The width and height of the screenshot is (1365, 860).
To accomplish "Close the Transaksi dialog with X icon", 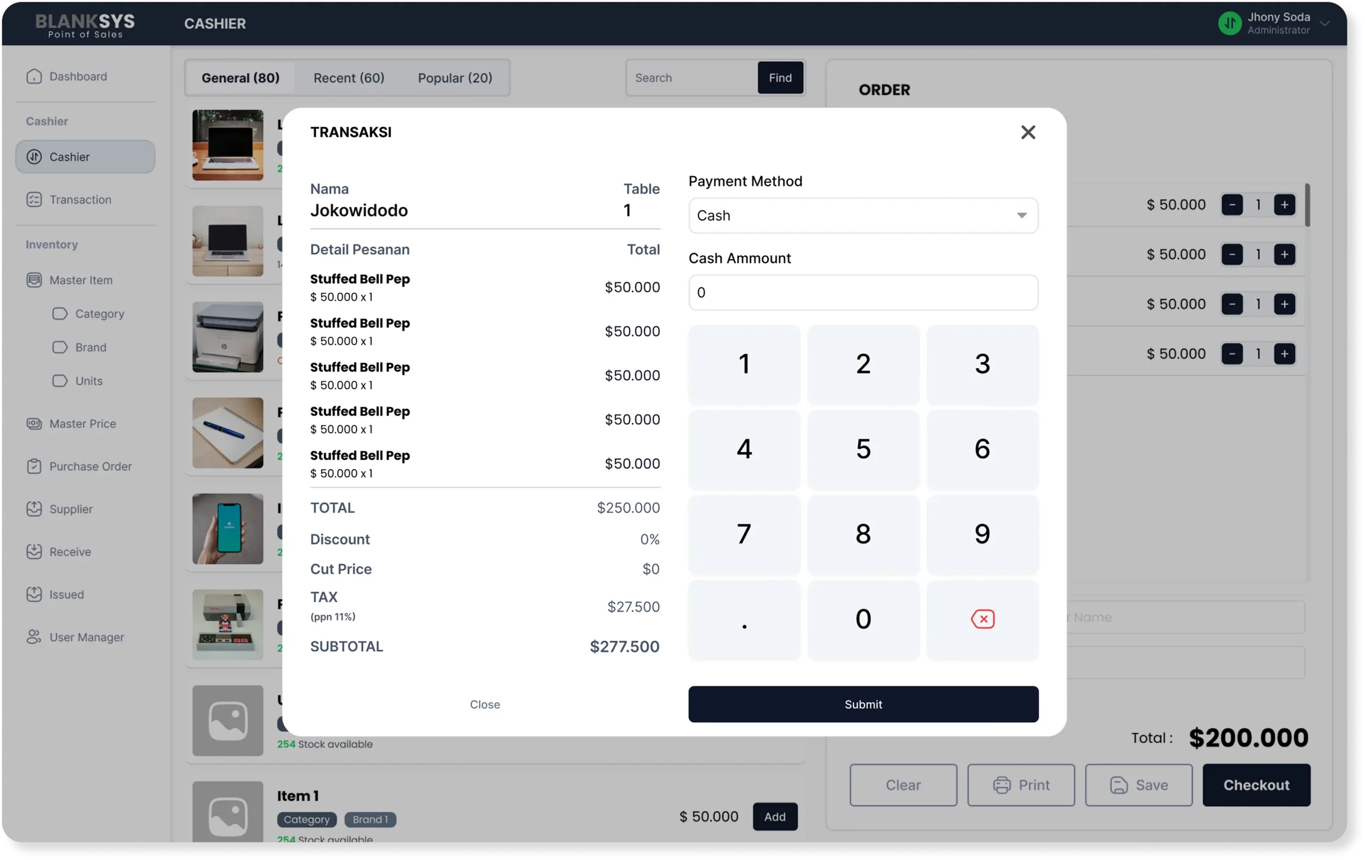I will point(1027,132).
